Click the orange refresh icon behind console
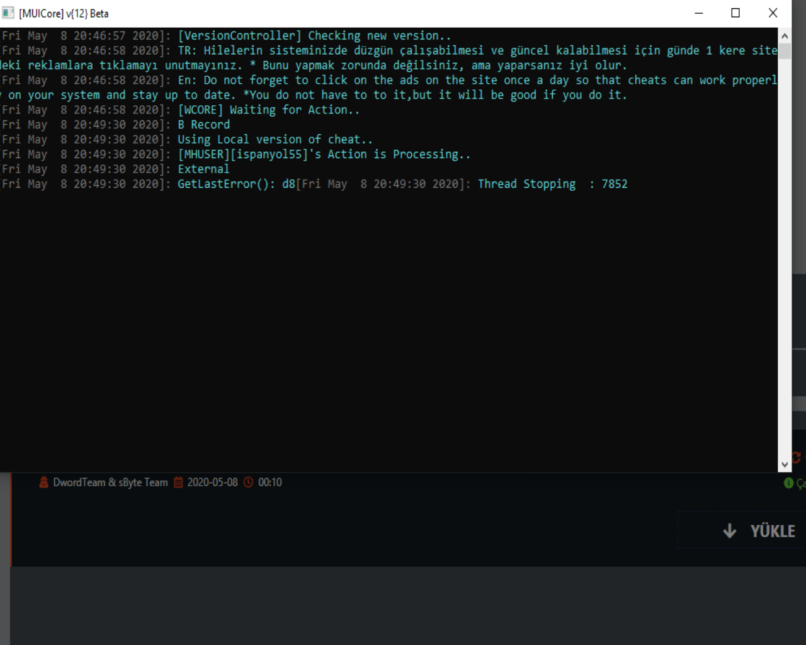Viewport: 806px width, 645px height. 797,457
